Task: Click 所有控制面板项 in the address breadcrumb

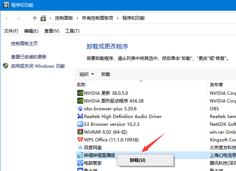Action: click(98, 18)
